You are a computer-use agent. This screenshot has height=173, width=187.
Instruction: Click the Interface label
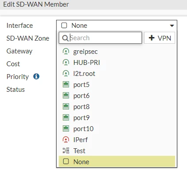pos(20,26)
